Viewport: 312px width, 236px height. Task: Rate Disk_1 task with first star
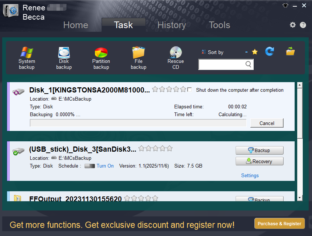(x=155, y=89)
